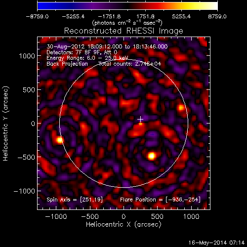247x247 pixels.
Task: Click the -5255.4 color bar label
Action: pyautogui.click(x=73, y=16)
